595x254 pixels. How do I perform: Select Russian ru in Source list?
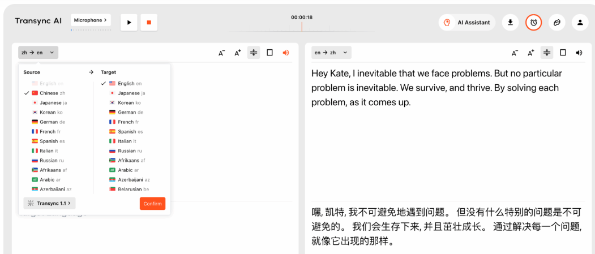pyautogui.click(x=49, y=160)
